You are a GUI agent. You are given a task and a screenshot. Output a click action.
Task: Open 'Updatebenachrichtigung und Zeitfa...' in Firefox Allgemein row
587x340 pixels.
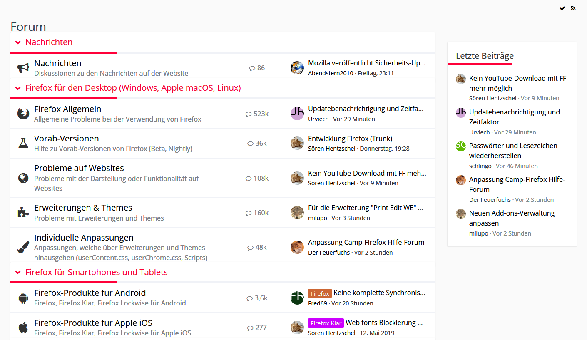366,109
